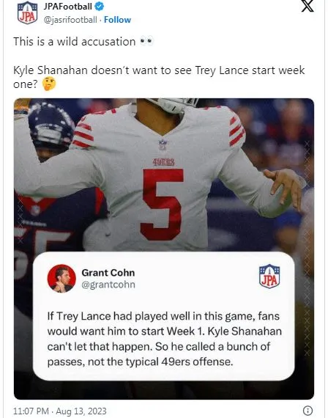Click the blue verified badge next to JPAFootball
The height and width of the screenshot is (418, 328).
(100, 6)
